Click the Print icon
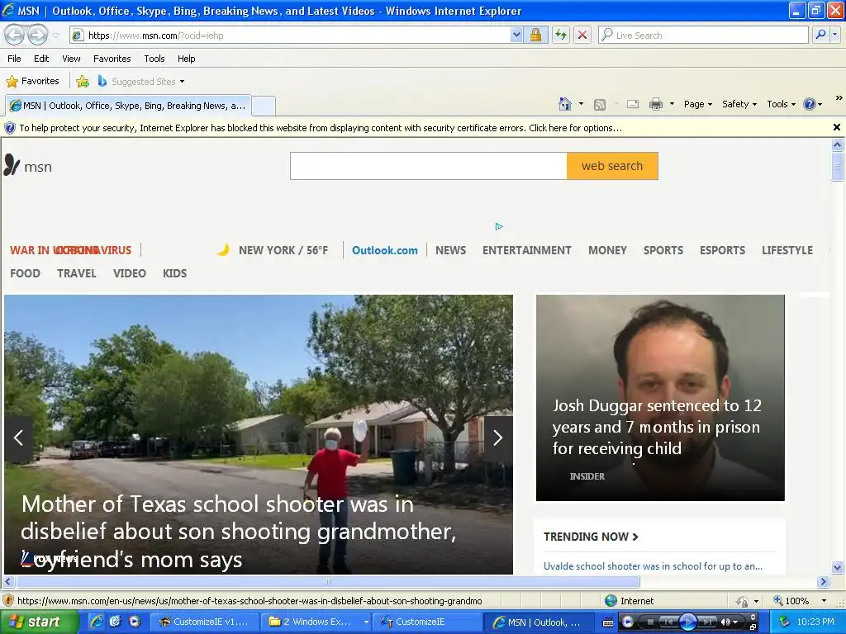 coord(655,104)
